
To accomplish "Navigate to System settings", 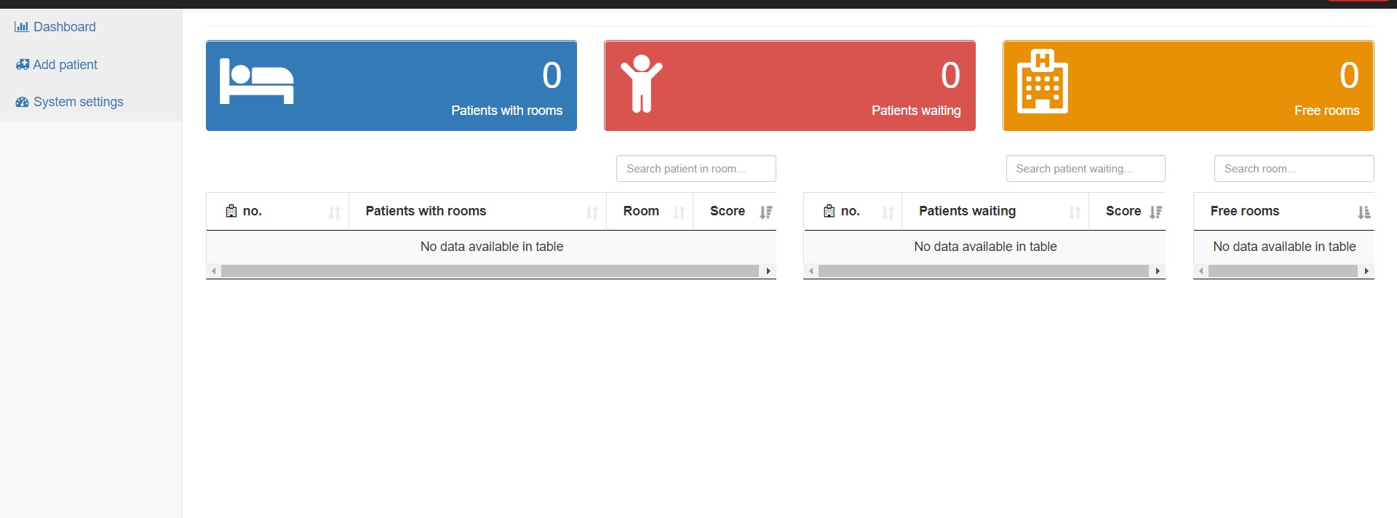I will [78, 102].
